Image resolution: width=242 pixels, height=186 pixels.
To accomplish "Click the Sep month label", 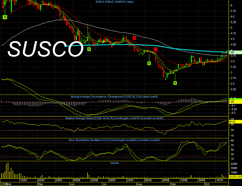I will pos(173,184).
